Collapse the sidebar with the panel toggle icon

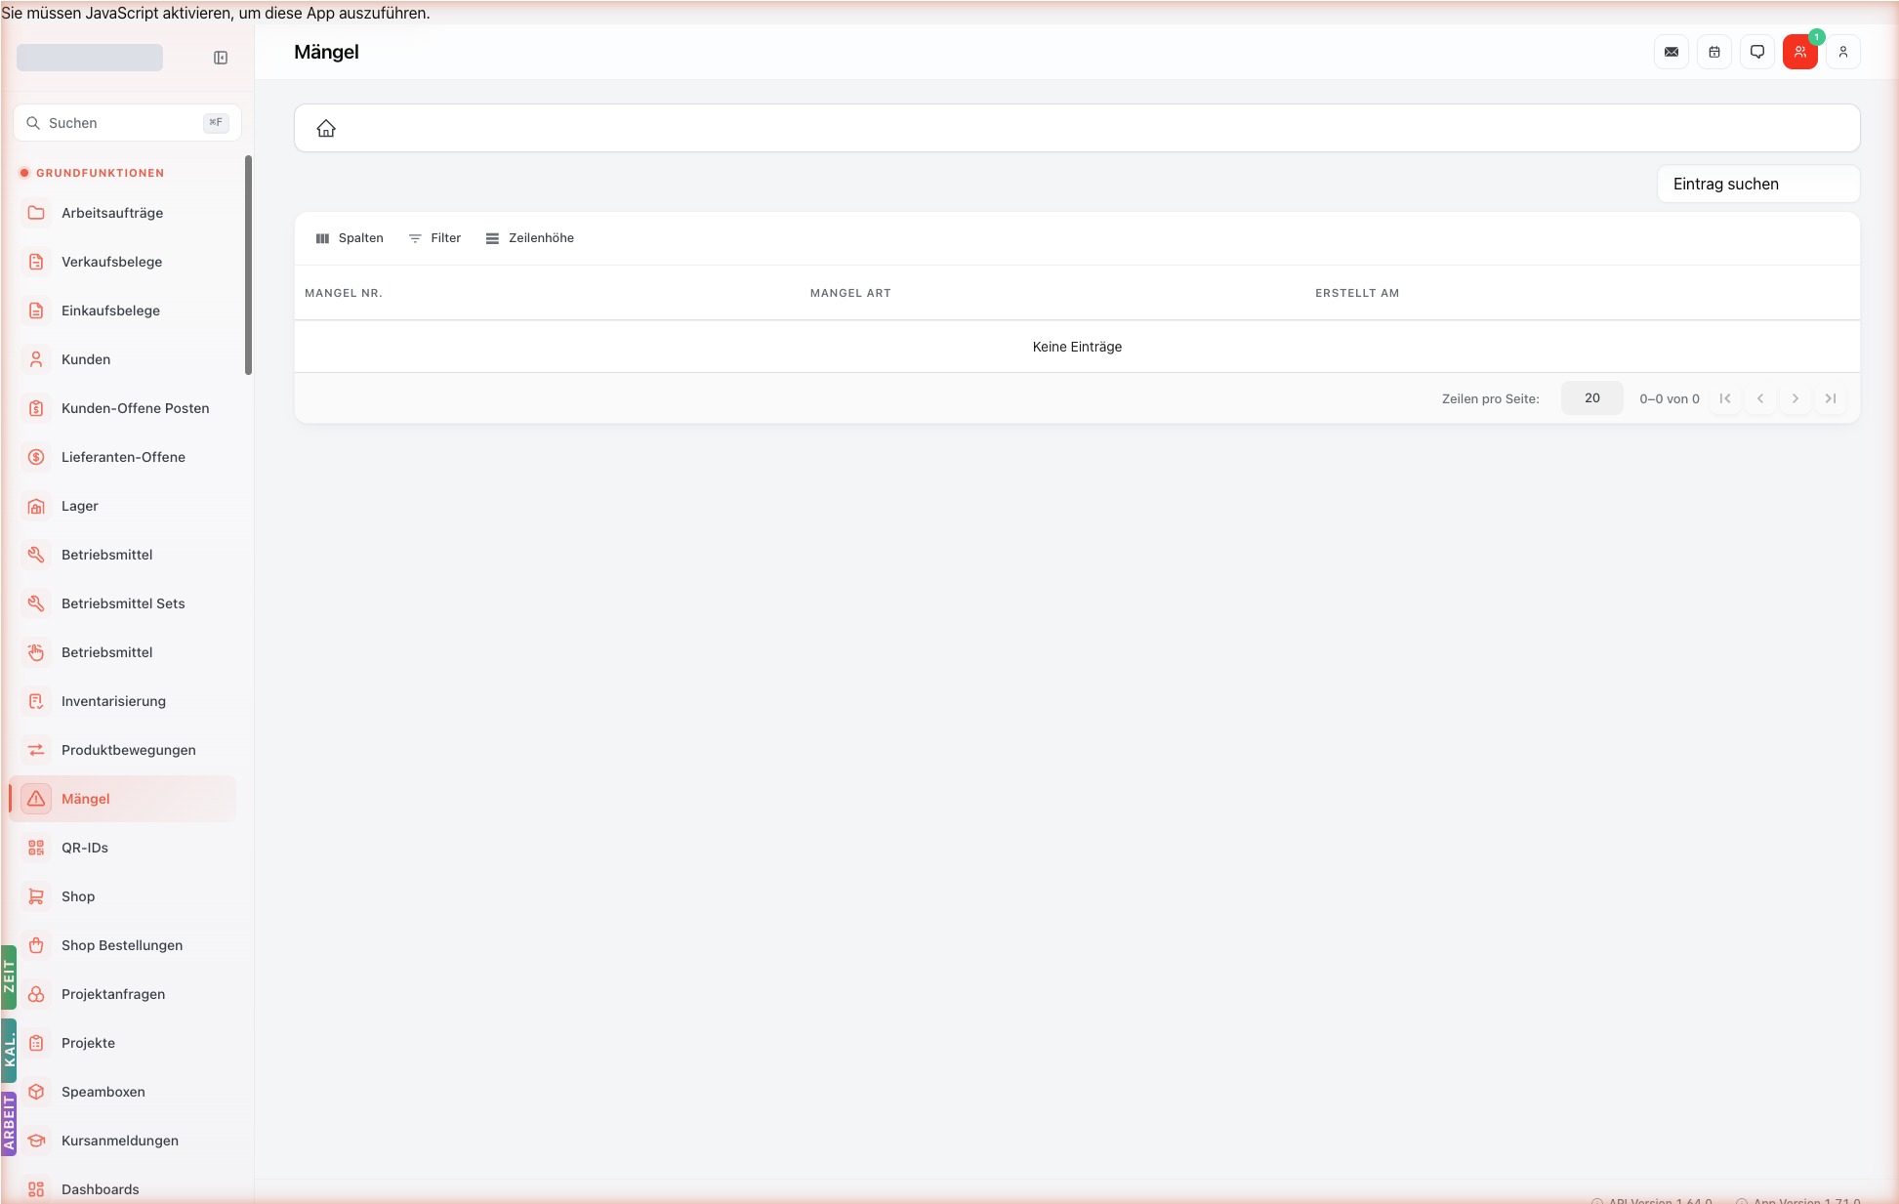coord(221,58)
